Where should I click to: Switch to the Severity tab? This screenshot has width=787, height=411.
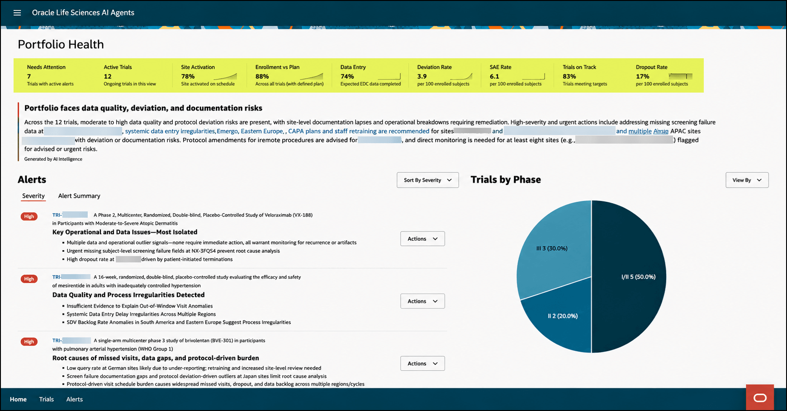pyautogui.click(x=33, y=196)
